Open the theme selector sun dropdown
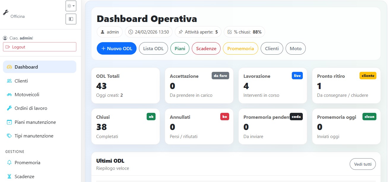This screenshot has height=182, width=388. (71, 6)
